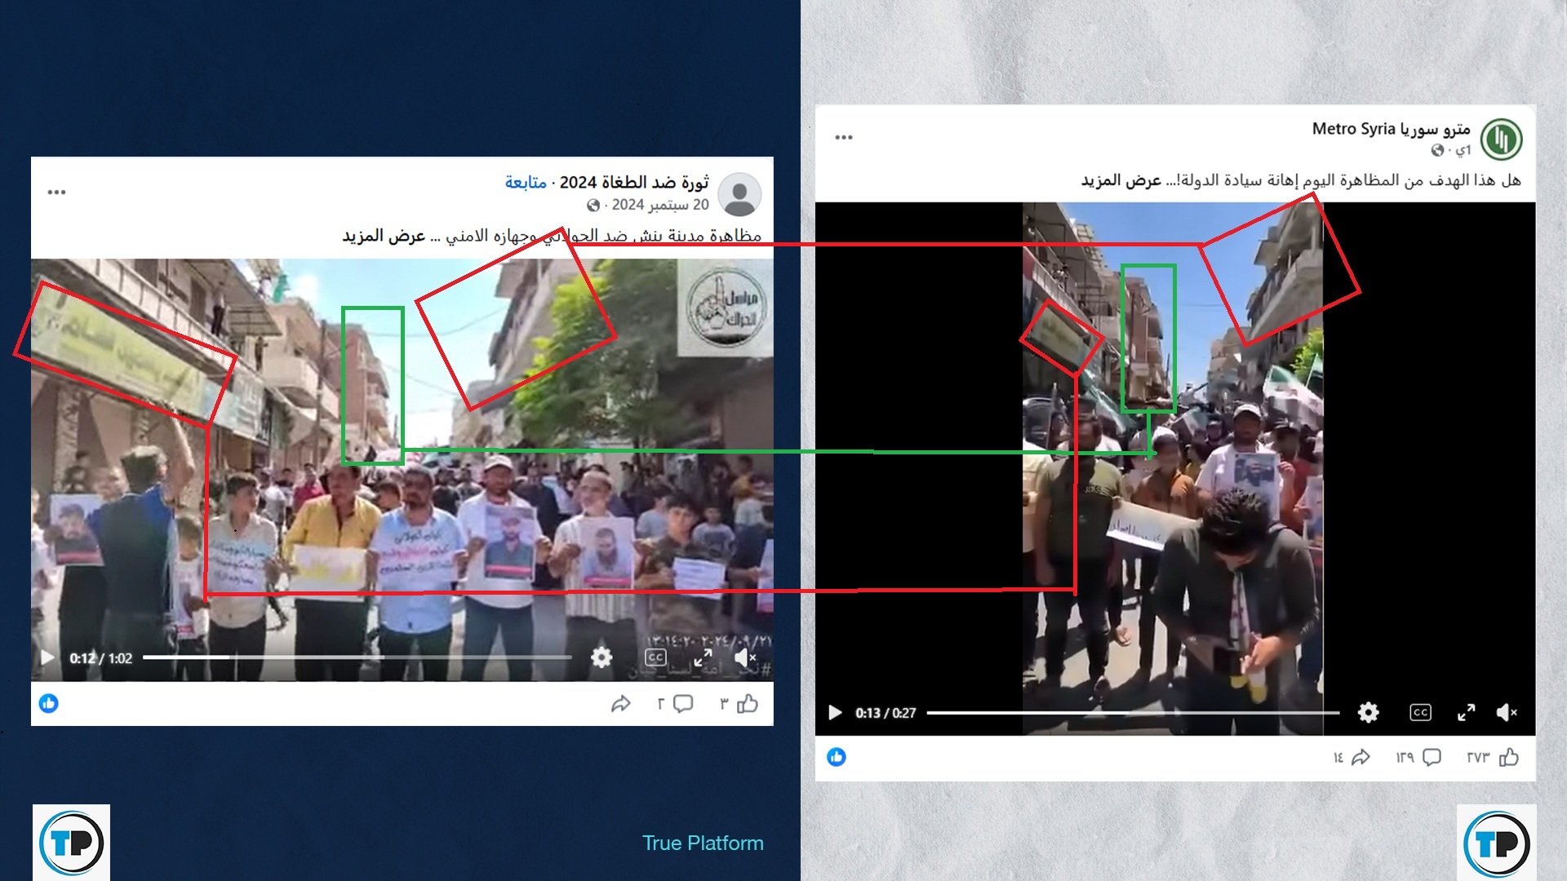This screenshot has width=1567, height=881.
Task: Expand left post text with عرض المزيد
Action: coord(384,236)
